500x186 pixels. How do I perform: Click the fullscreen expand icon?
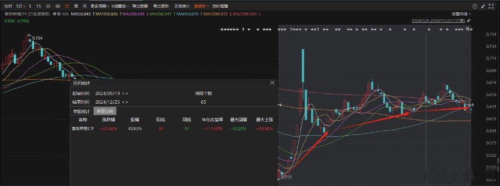click(x=491, y=6)
